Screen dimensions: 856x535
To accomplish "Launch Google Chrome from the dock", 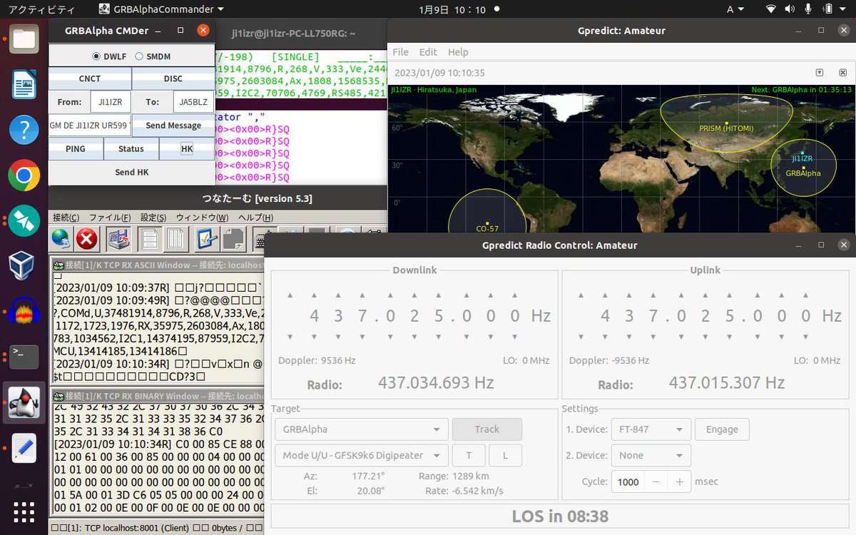I will [x=25, y=175].
